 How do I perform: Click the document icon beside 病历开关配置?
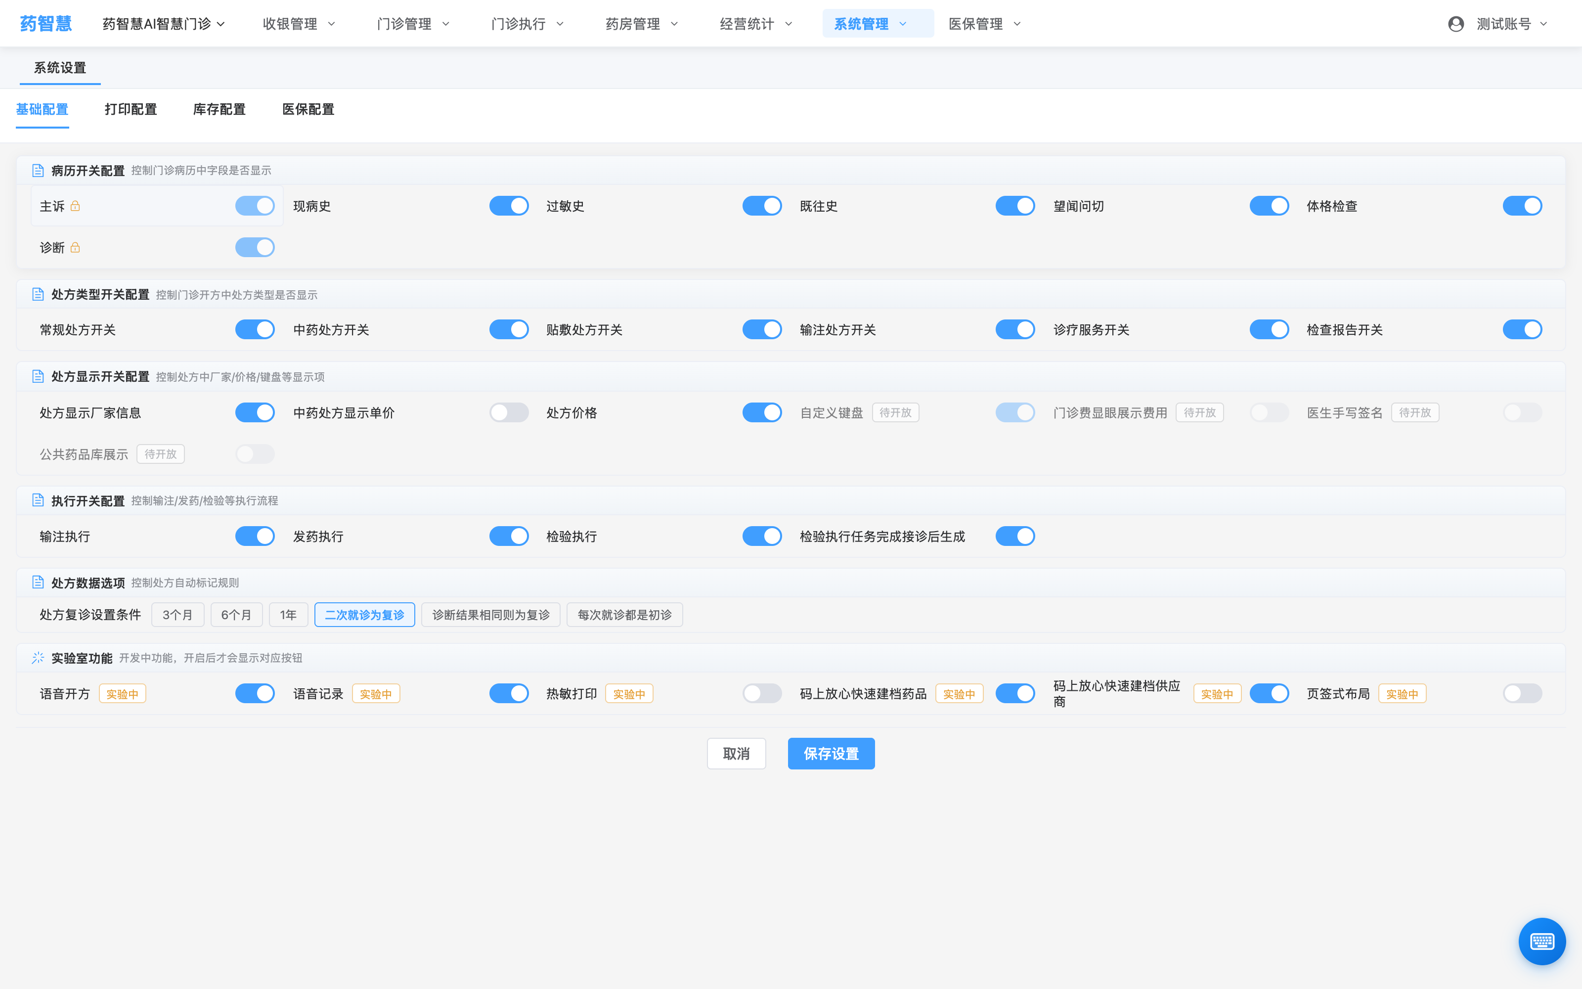point(38,170)
